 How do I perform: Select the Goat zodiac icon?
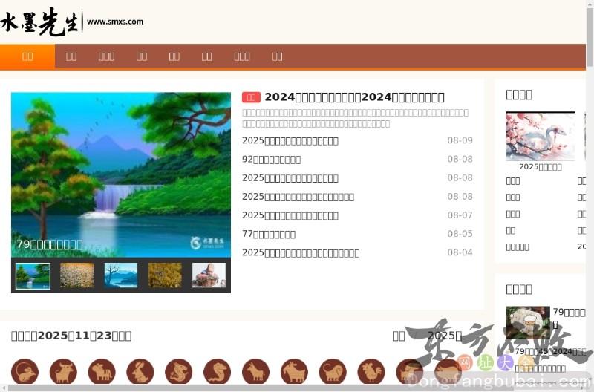[x=294, y=371]
